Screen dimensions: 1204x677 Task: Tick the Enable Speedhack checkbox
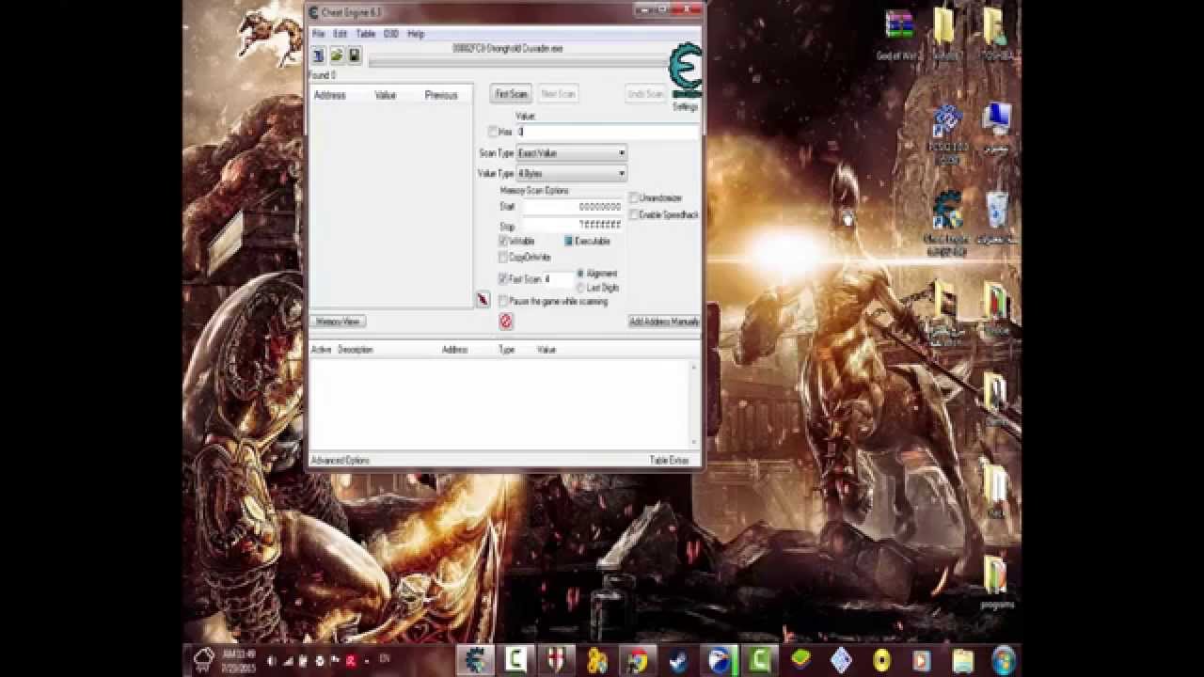tap(634, 215)
